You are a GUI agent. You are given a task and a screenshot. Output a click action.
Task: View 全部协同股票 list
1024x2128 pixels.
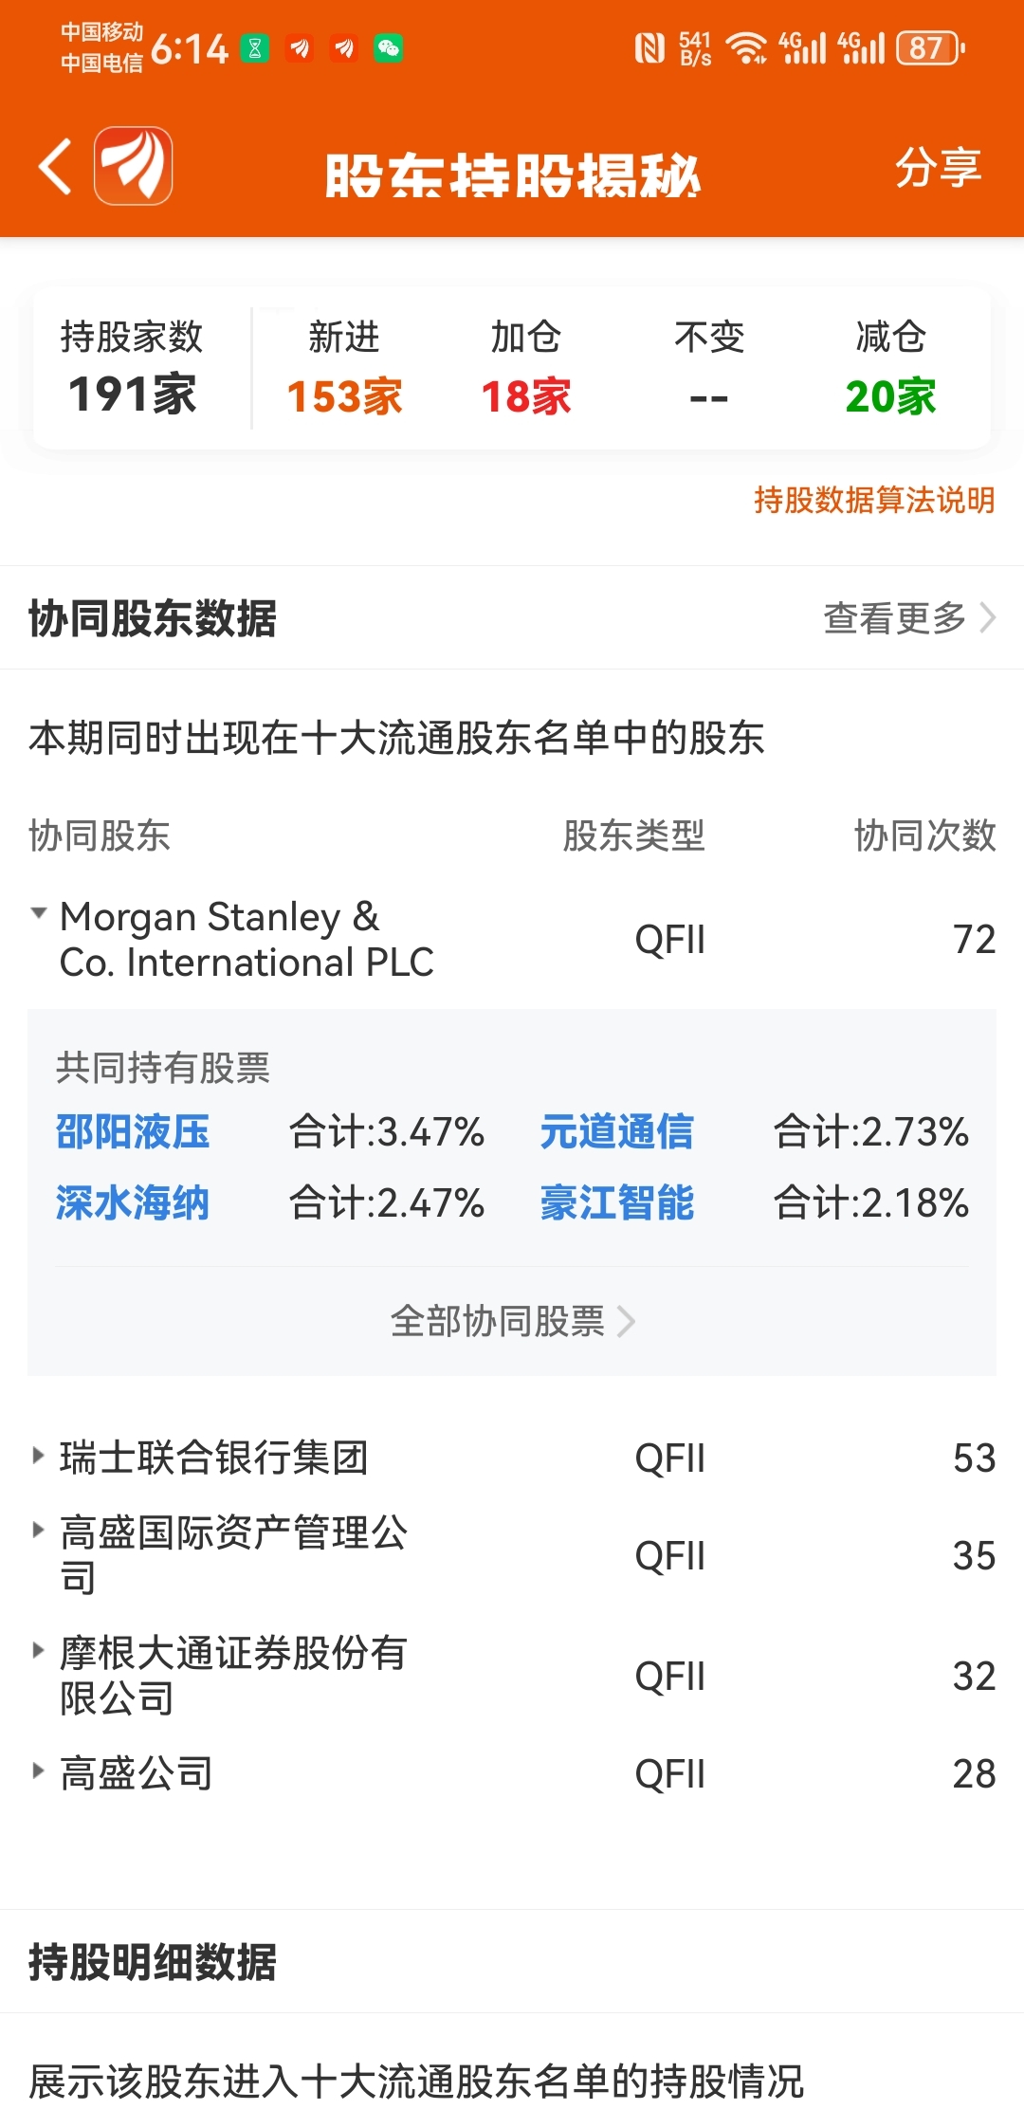(512, 1320)
